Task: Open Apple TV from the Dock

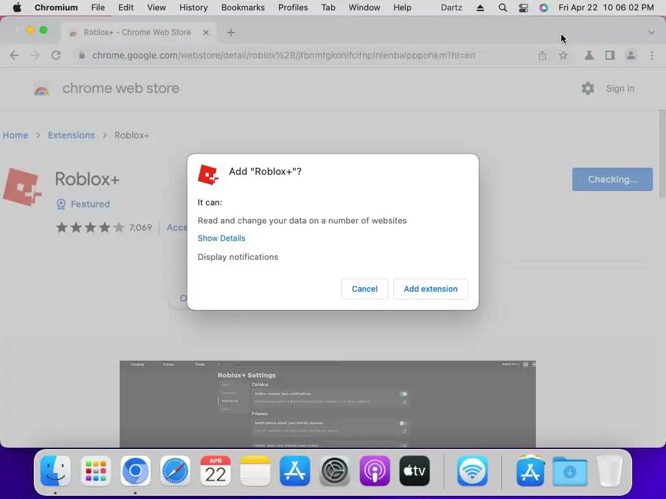Action: (414, 471)
